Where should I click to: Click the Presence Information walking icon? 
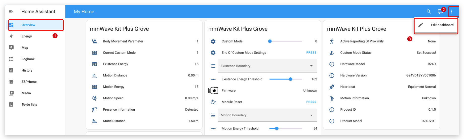[94, 109]
